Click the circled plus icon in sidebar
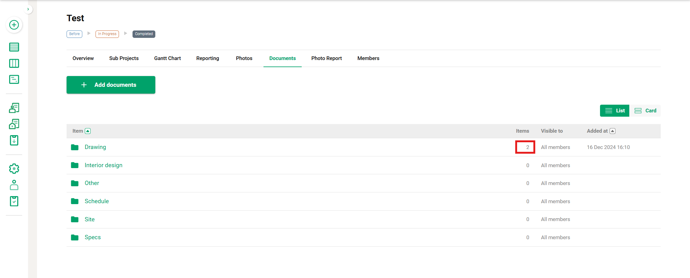Screen dimensions: 690x278 tap(14, 25)
